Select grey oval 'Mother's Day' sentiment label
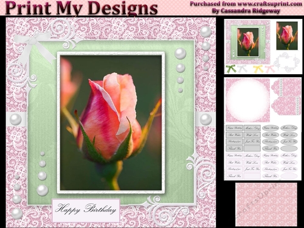The width and height of the screenshot is (304, 228). (x=289, y=128)
